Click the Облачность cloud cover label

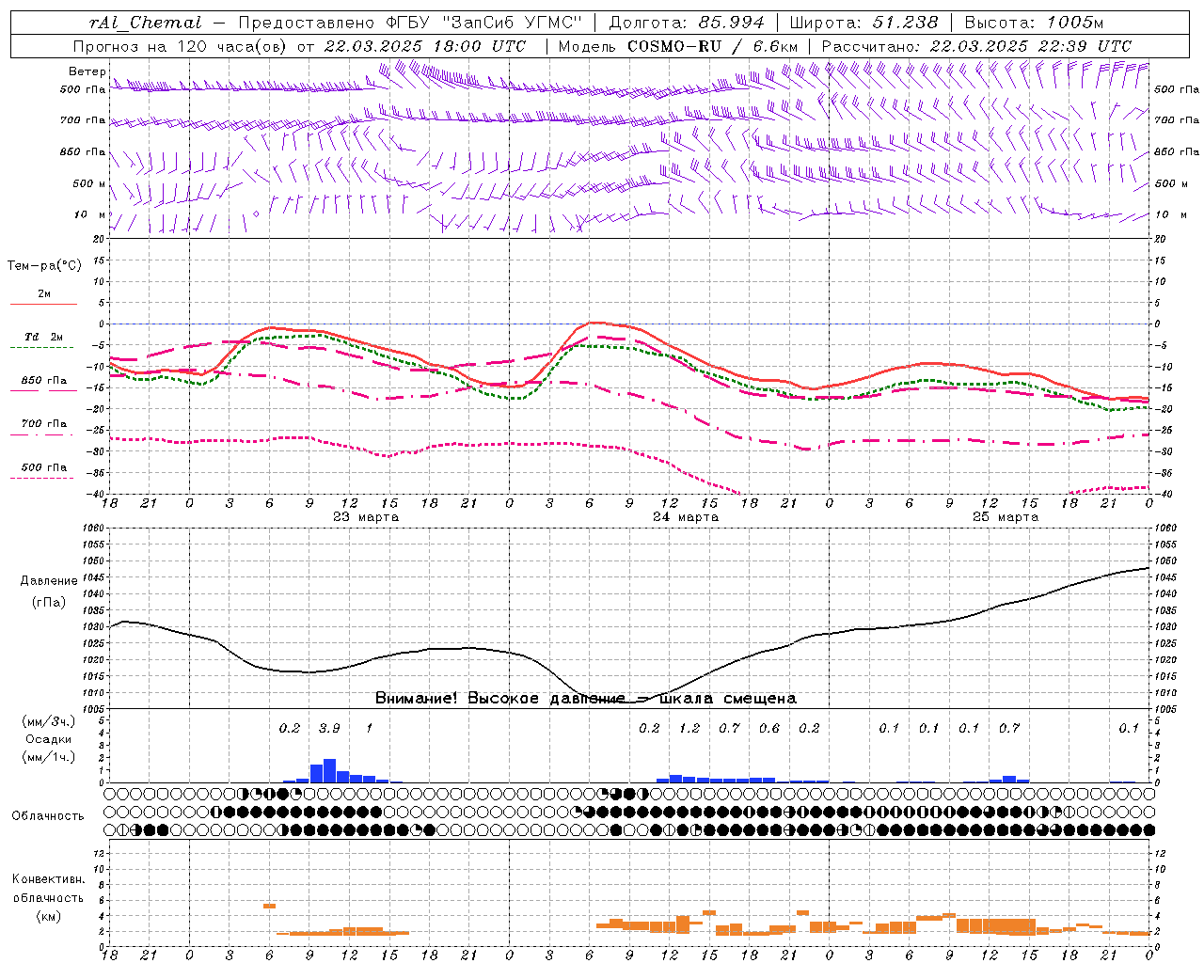coord(48,816)
